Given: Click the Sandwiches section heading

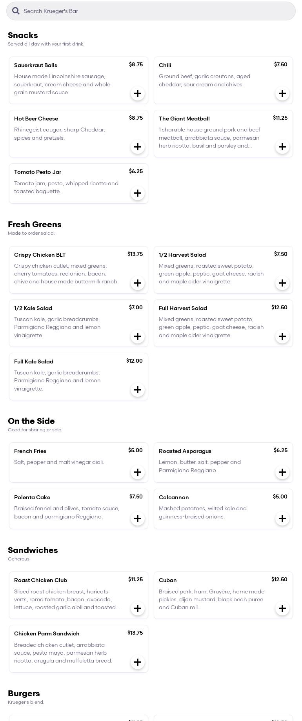Looking at the screenshot, I should pos(33,550).
